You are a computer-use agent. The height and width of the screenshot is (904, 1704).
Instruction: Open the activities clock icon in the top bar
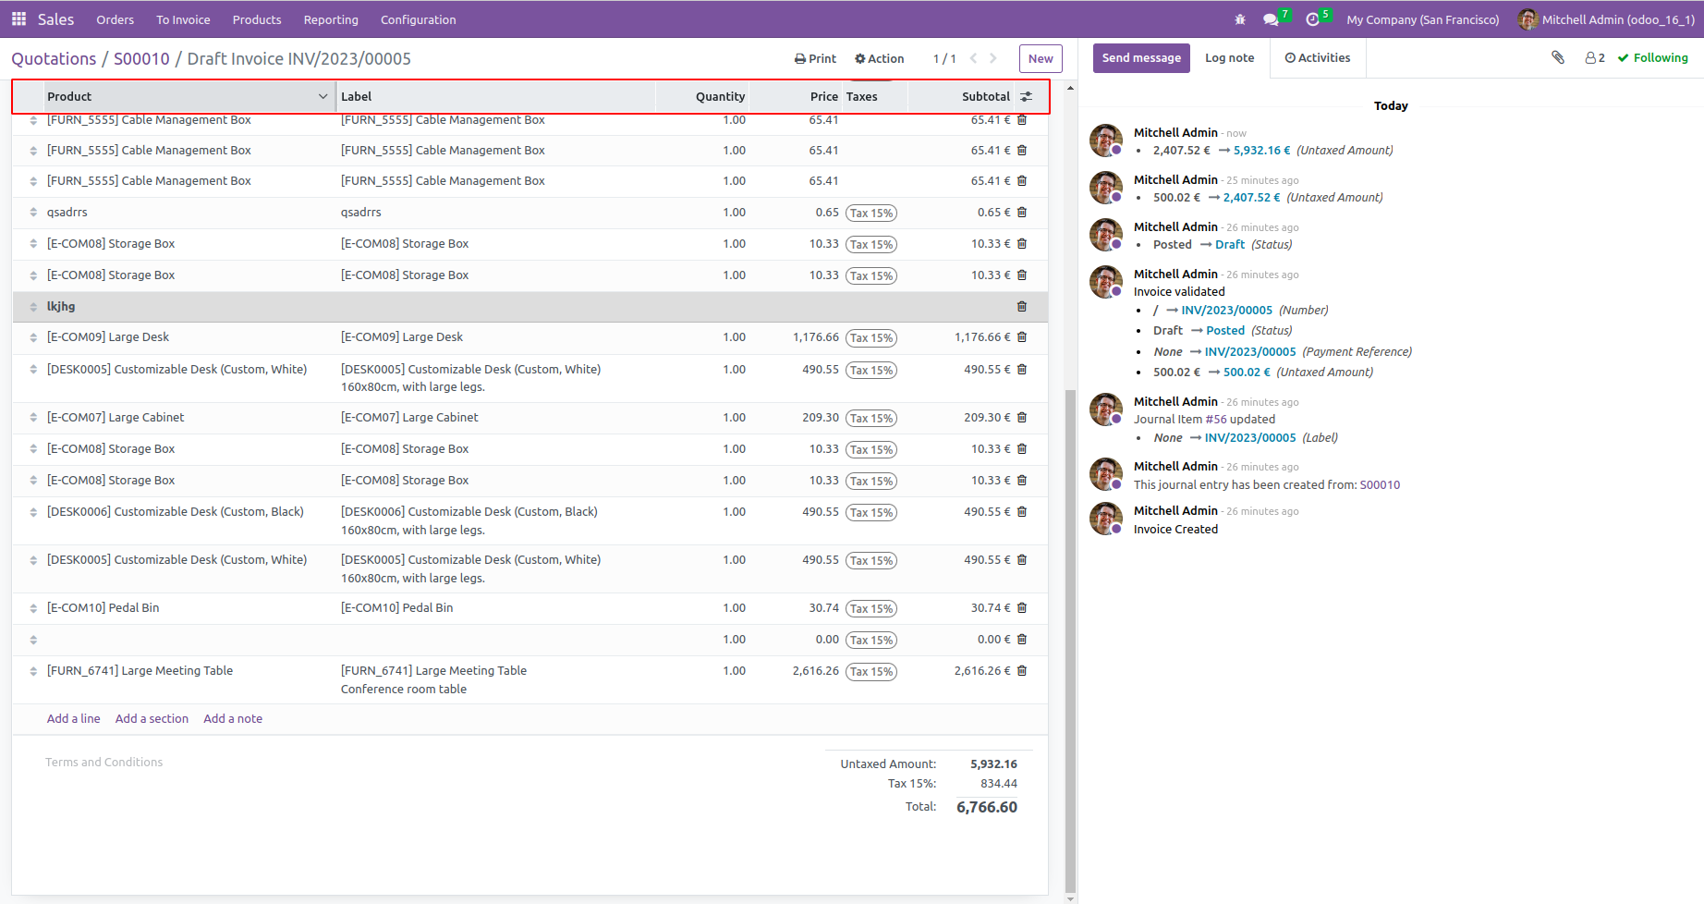coord(1312,19)
